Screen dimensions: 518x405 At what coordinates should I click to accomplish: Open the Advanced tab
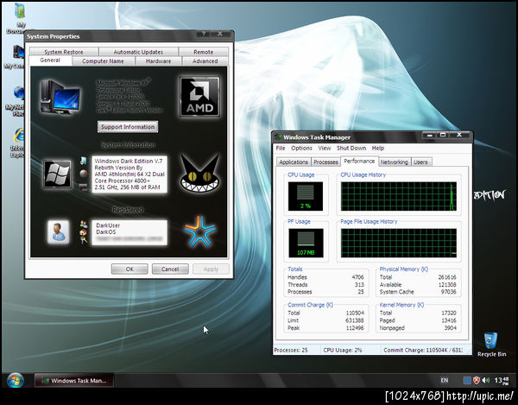click(205, 61)
